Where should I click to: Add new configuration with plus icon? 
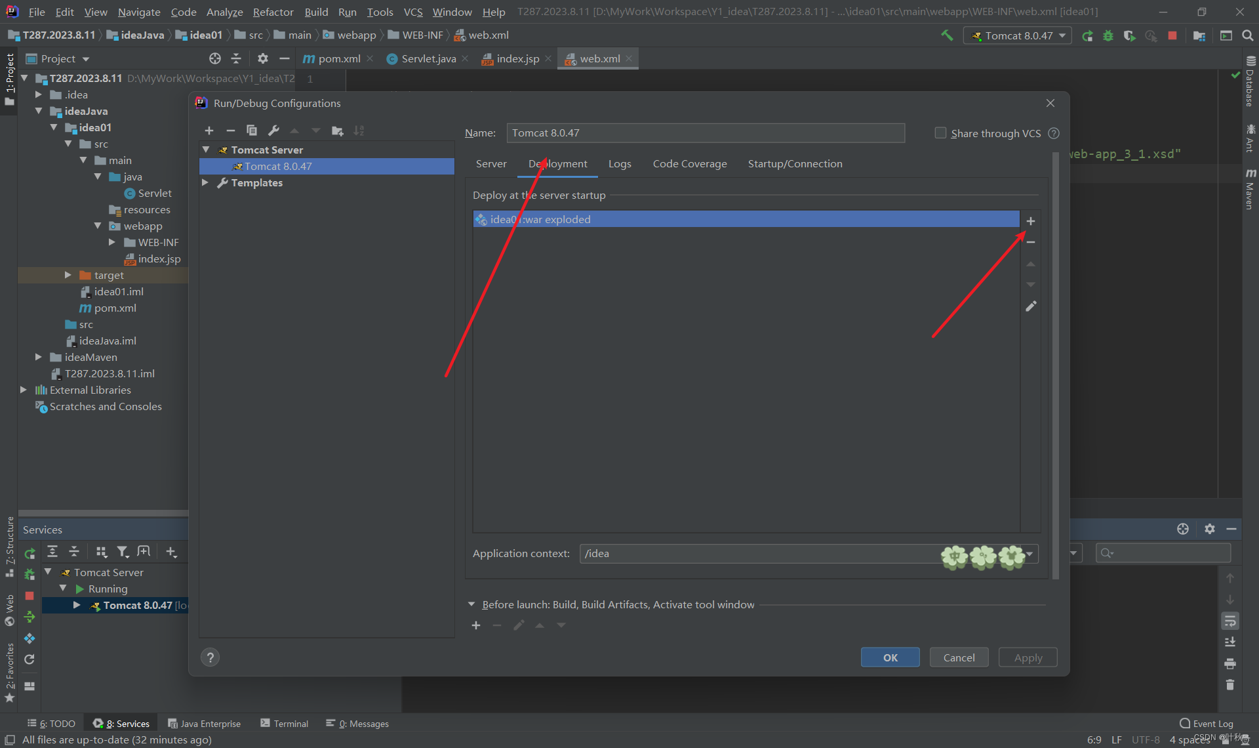209,131
